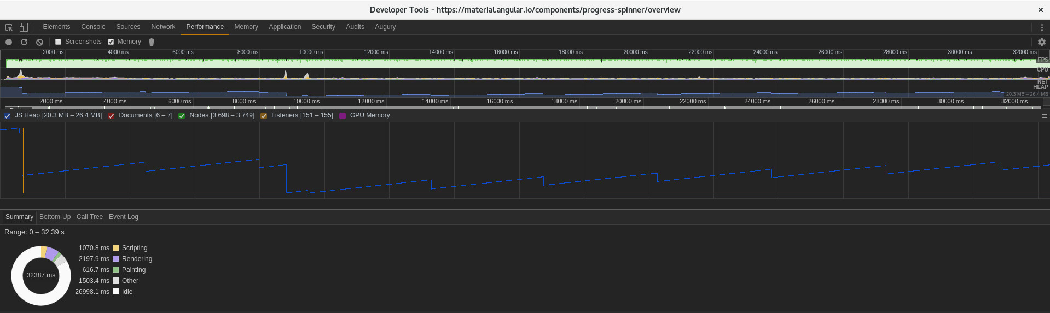Viewport: 1050px width, 313px height.
Task: Click the 10000 ms overview timeline marker
Action: click(311, 52)
